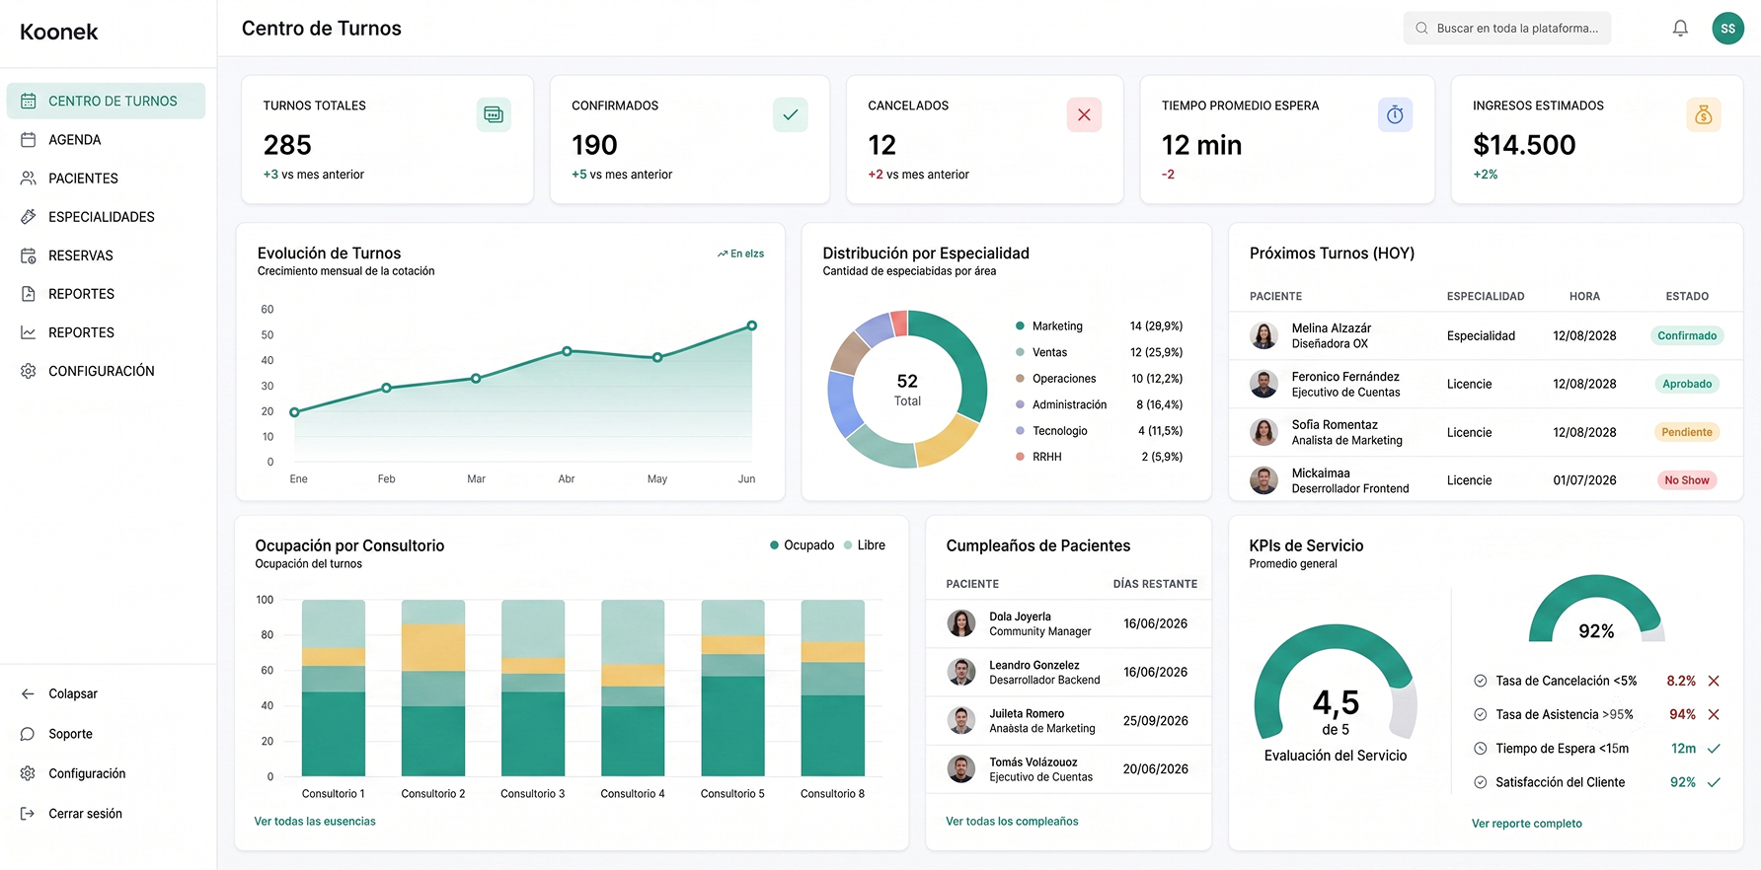Click the No Show status badge
The height and width of the screenshot is (870, 1761).
click(1686, 480)
